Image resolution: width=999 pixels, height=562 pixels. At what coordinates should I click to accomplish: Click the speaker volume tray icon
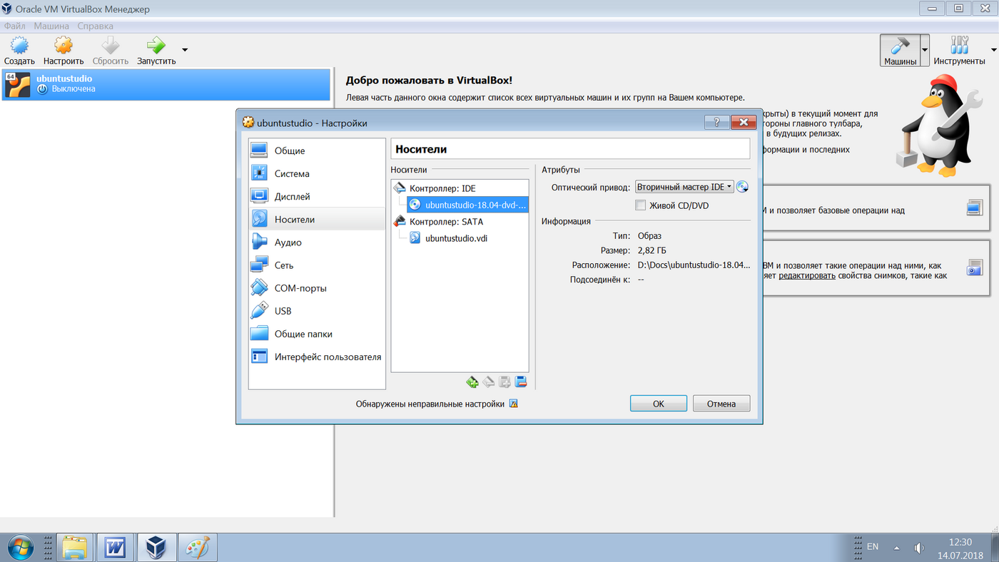click(919, 548)
